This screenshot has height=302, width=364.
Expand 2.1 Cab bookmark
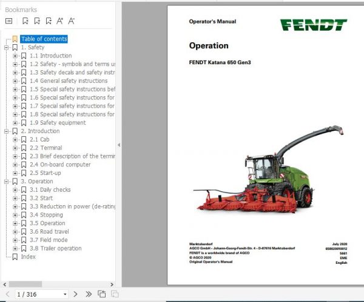(x=15, y=140)
